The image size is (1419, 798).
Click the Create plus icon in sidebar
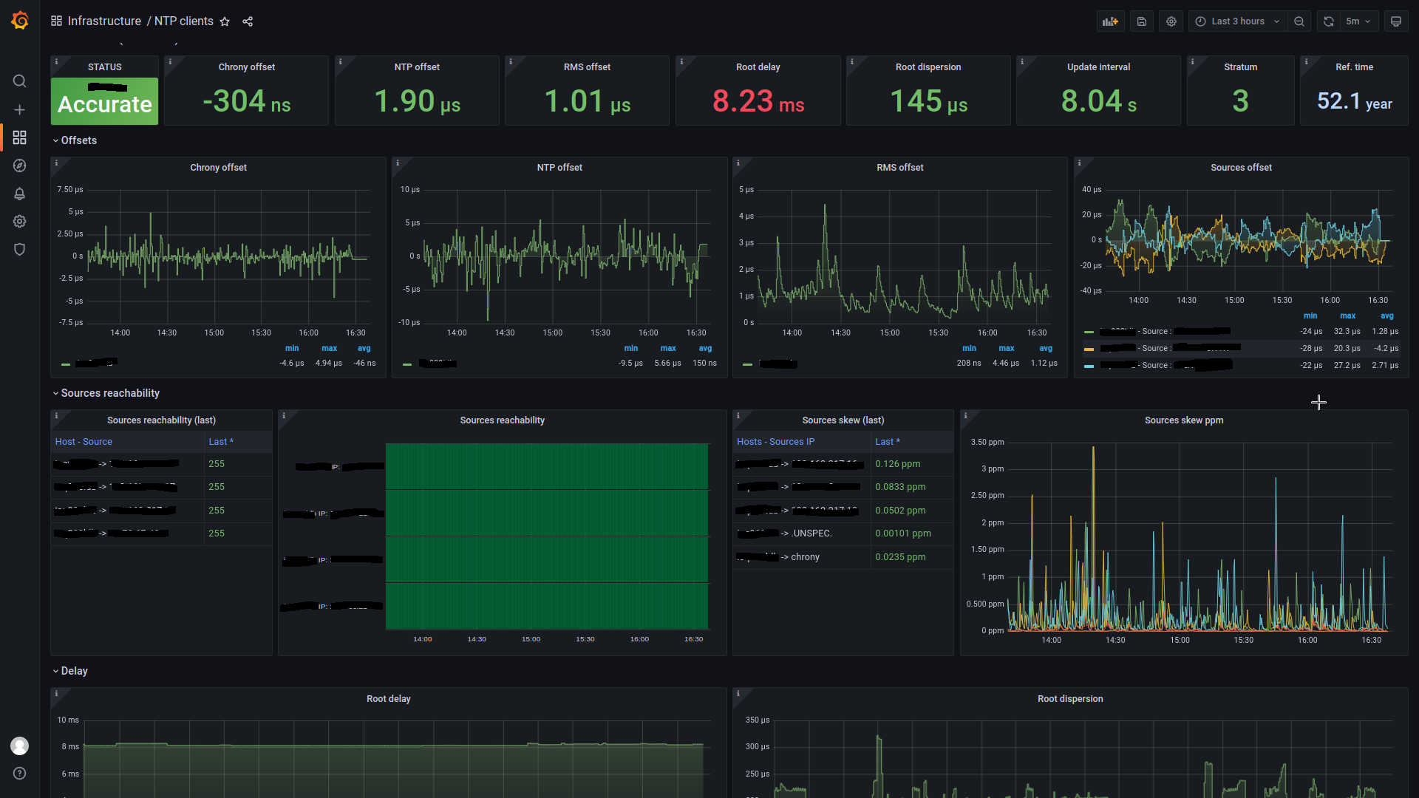coord(20,109)
